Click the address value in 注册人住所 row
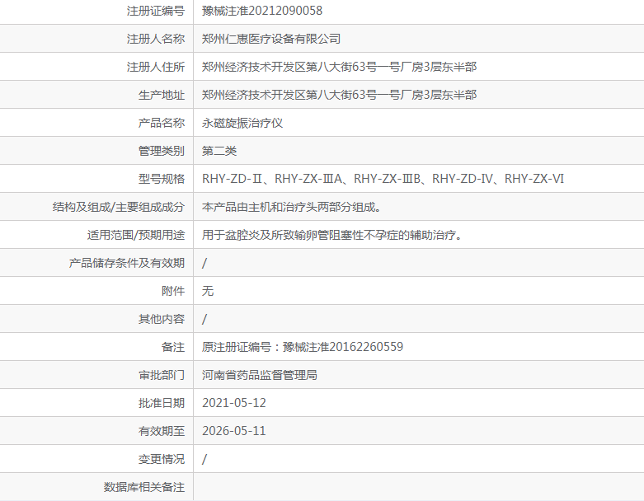Image resolution: width=644 pixels, height=501 pixels. tap(339, 67)
